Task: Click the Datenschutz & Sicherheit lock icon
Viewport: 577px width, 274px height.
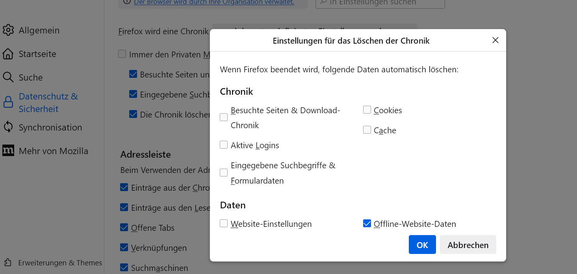Action: pos(8,103)
